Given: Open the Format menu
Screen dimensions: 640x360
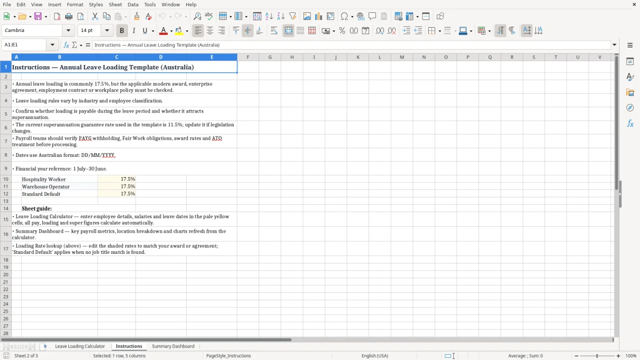Looking at the screenshot, I should (x=75, y=4).
